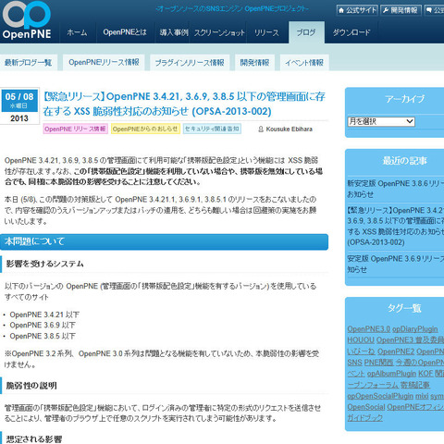
Task: Click mixi tag
Action: (x=422, y=396)
